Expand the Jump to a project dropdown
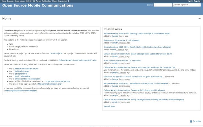 pos(187,5)
